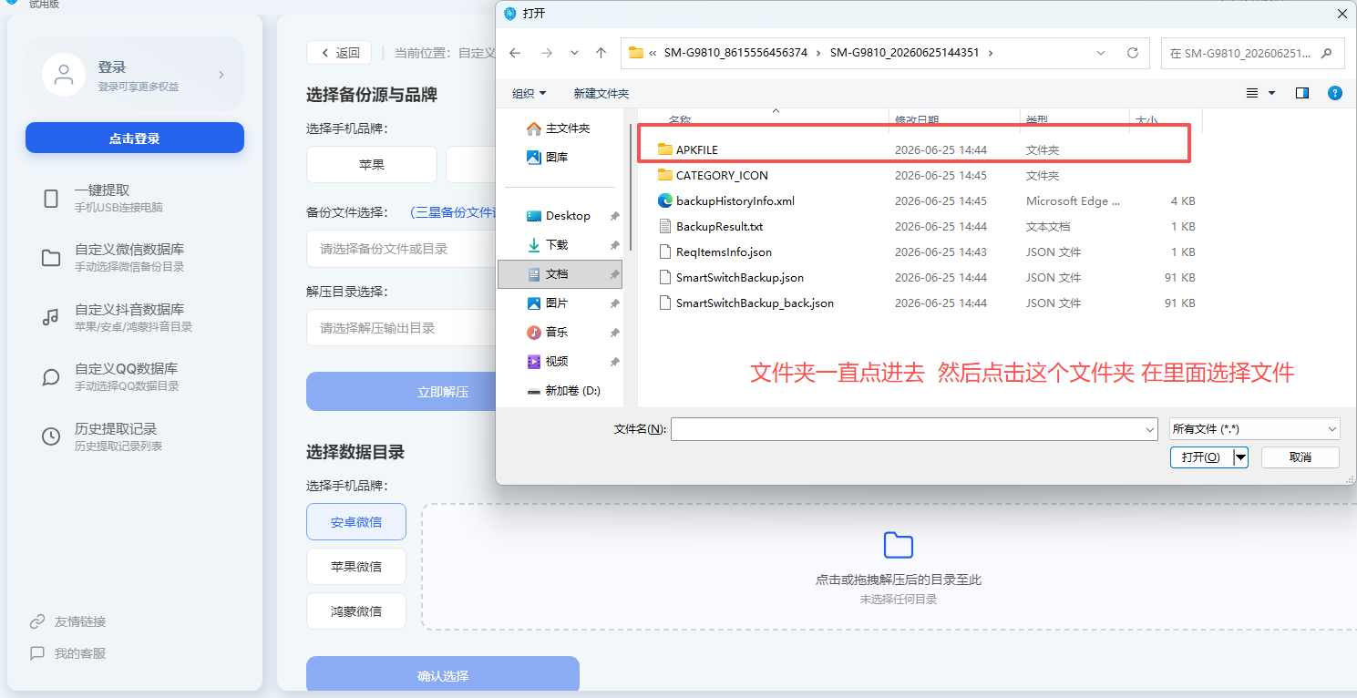Open recent locations dropdown arrow
The image size is (1357, 698).
pyautogui.click(x=574, y=53)
